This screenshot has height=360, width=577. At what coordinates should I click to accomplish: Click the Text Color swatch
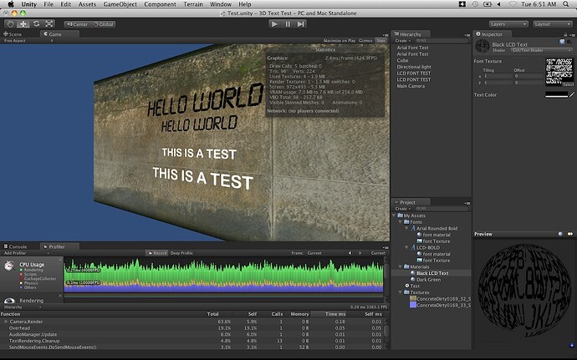(x=557, y=95)
